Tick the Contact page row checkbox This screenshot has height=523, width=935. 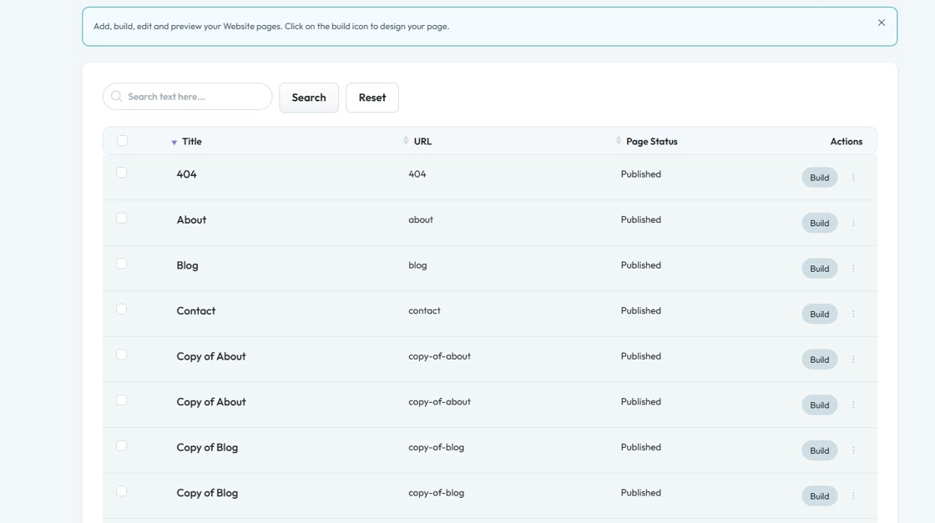(122, 309)
